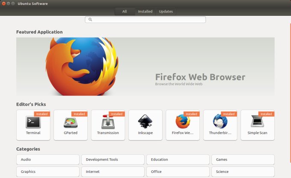This screenshot has width=291, height=178.
Task: Open the Science category
Action: [x=243, y=172]
